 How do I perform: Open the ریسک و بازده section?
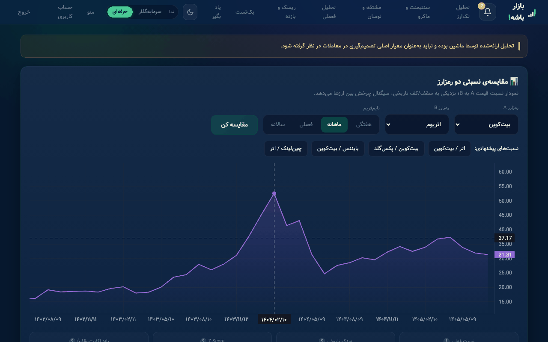[286, 12]
